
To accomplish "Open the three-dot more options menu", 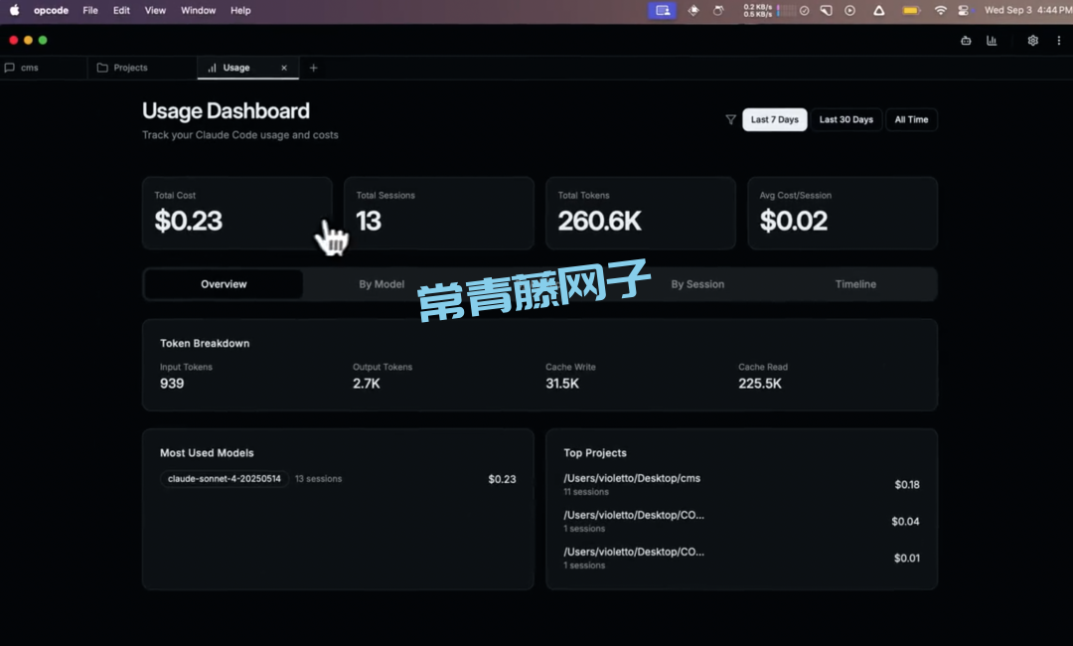I will click(x=1058, y=41).
